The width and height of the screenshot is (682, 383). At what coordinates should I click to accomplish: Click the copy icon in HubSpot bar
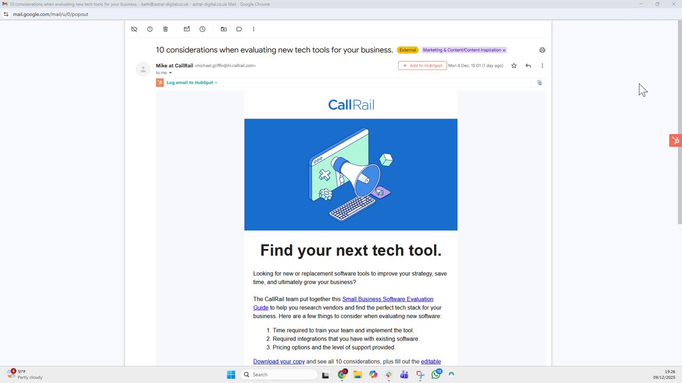540,82
